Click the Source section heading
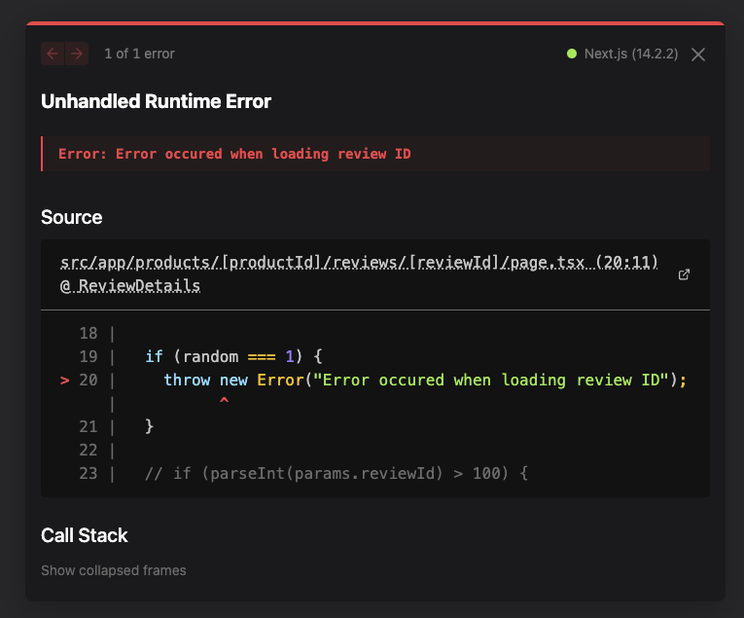The width and height of the screenshot is (744, 618). pyautogui.click(x=72, y=217)
